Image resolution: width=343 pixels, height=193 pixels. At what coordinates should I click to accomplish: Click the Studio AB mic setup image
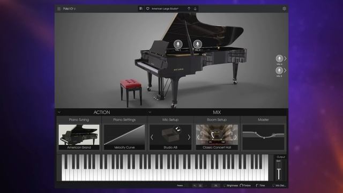[x=170, y=134]
